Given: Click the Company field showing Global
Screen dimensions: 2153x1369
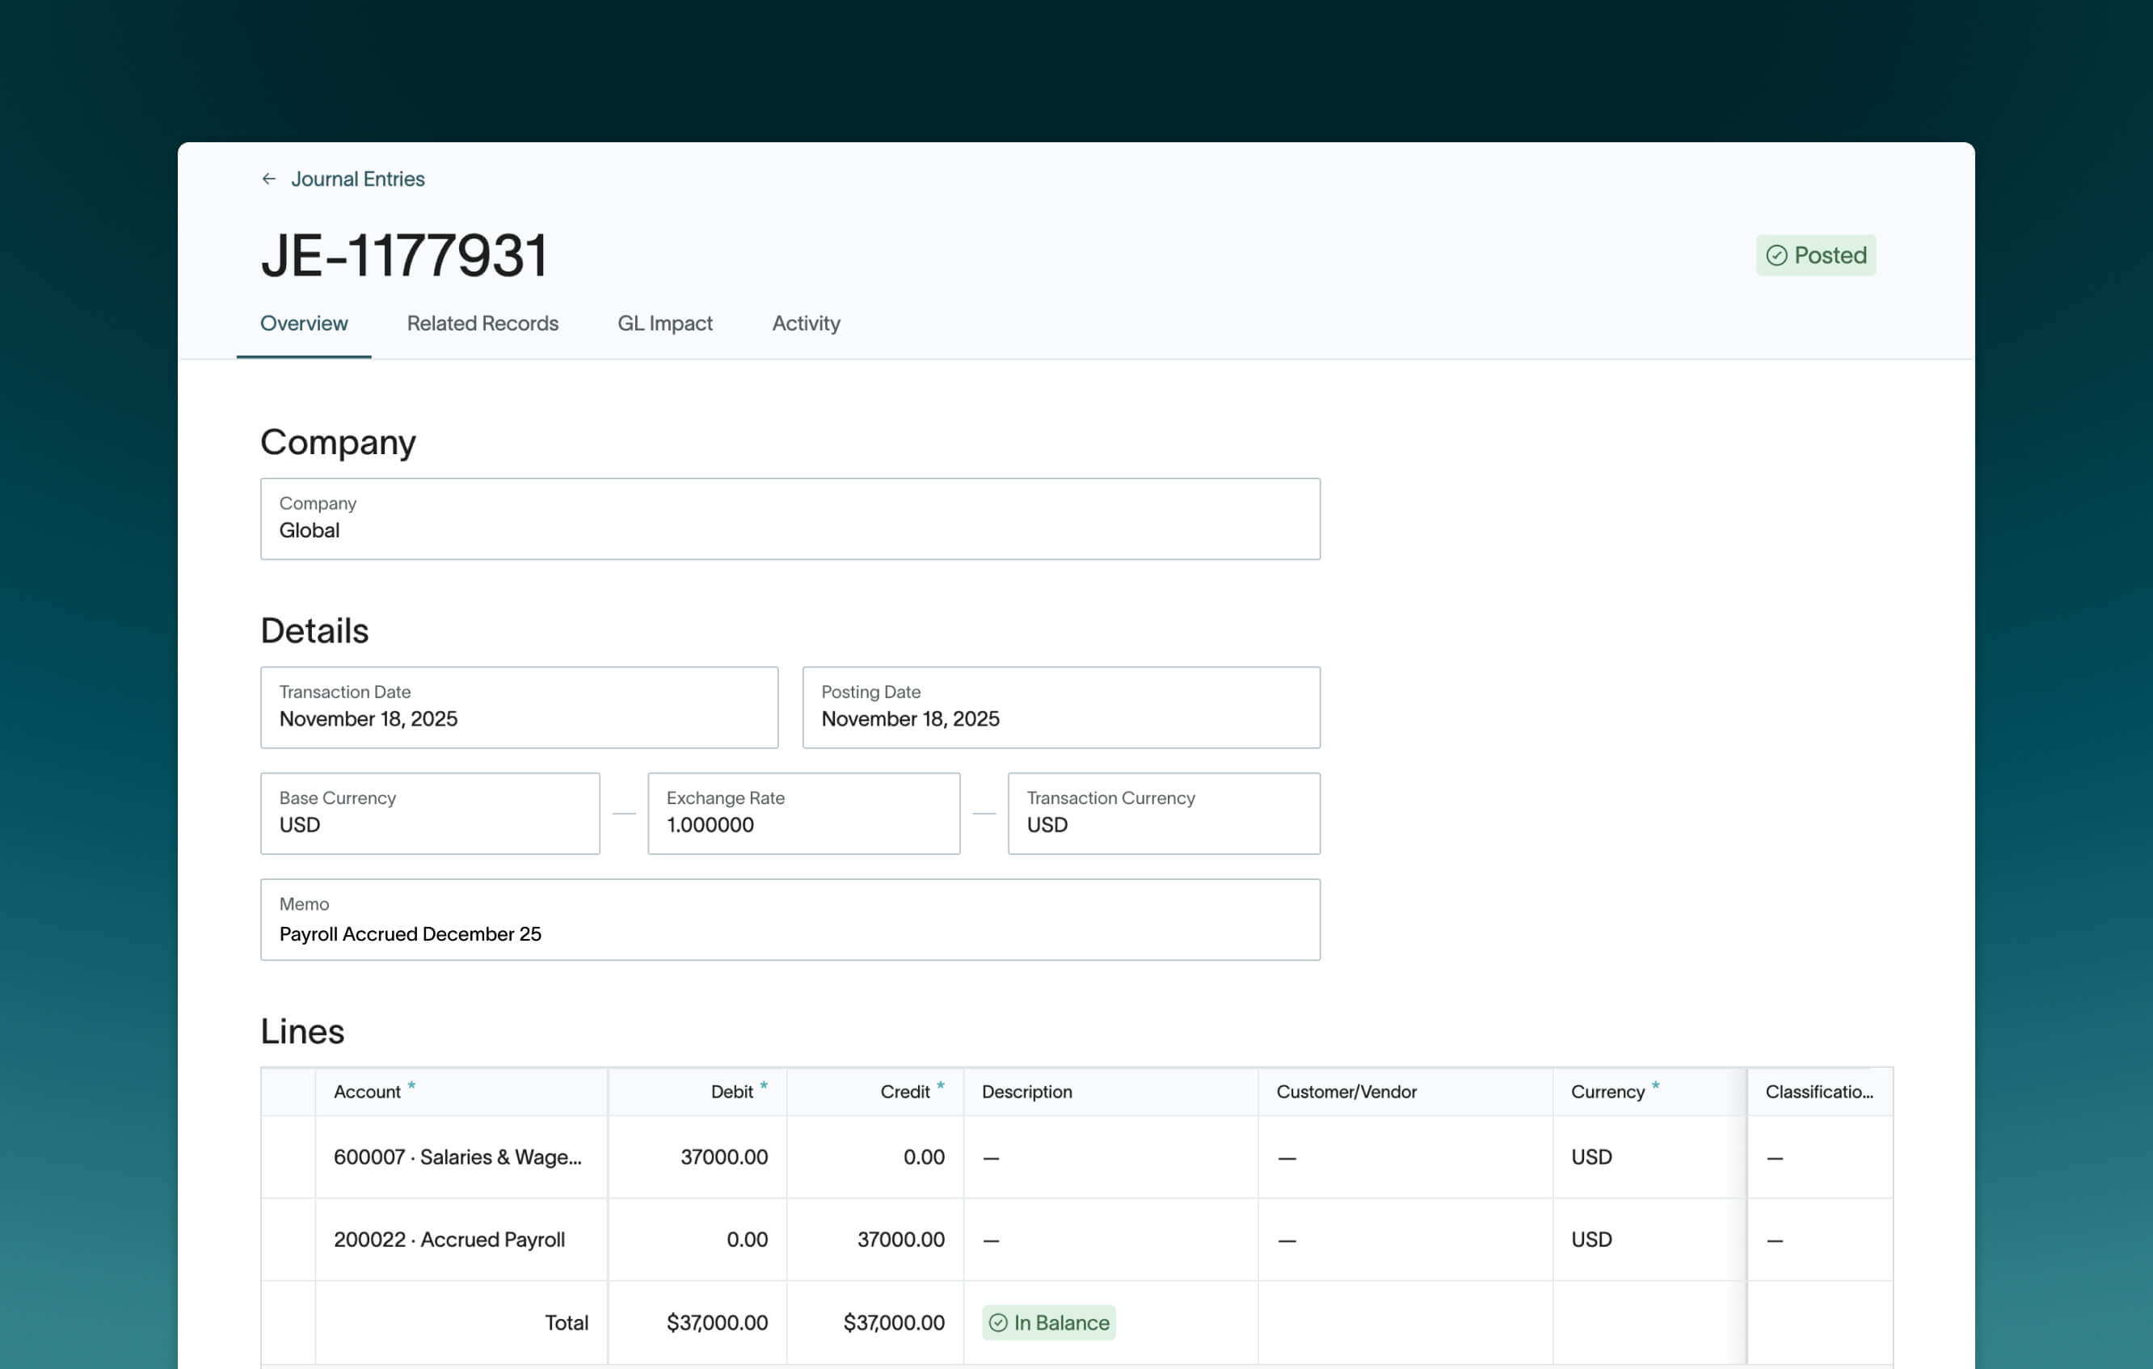Looking at the screenshot, I should [x=790, y=519].
